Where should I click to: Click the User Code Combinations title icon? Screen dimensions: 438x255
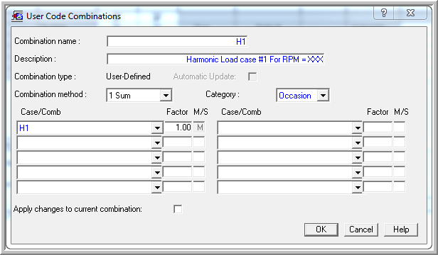pos(17,16)
